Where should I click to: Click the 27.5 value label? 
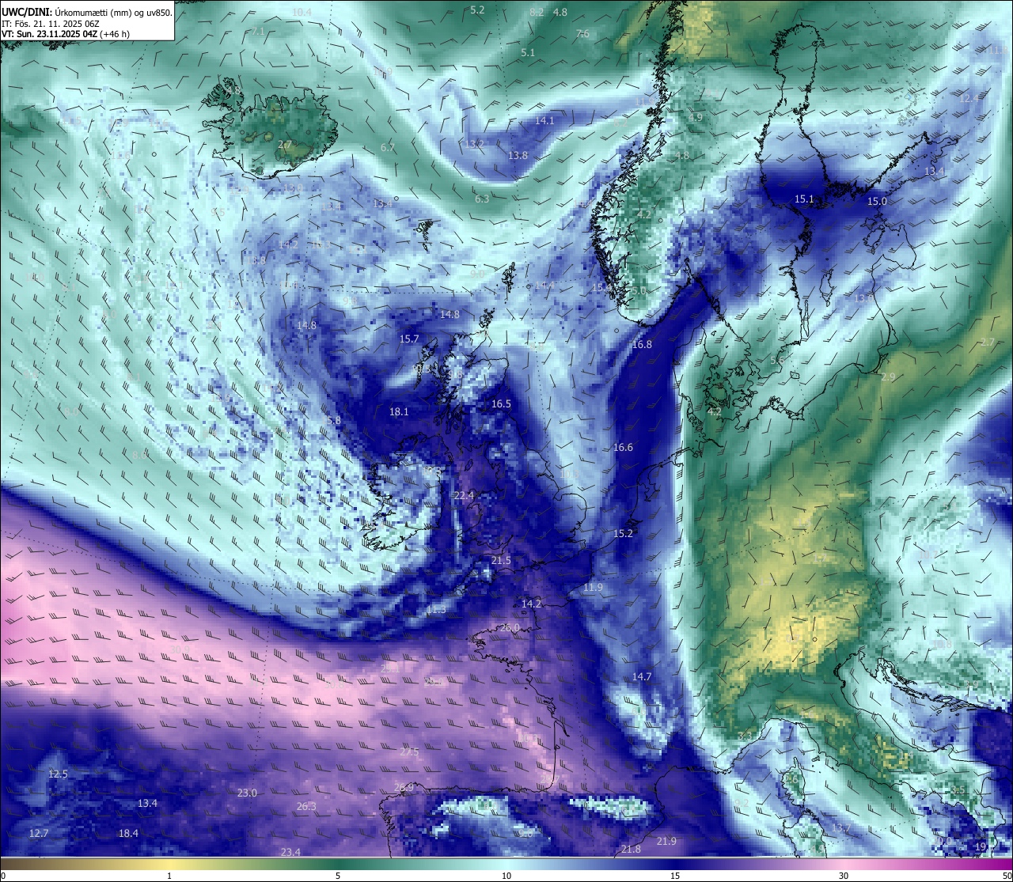409,751
